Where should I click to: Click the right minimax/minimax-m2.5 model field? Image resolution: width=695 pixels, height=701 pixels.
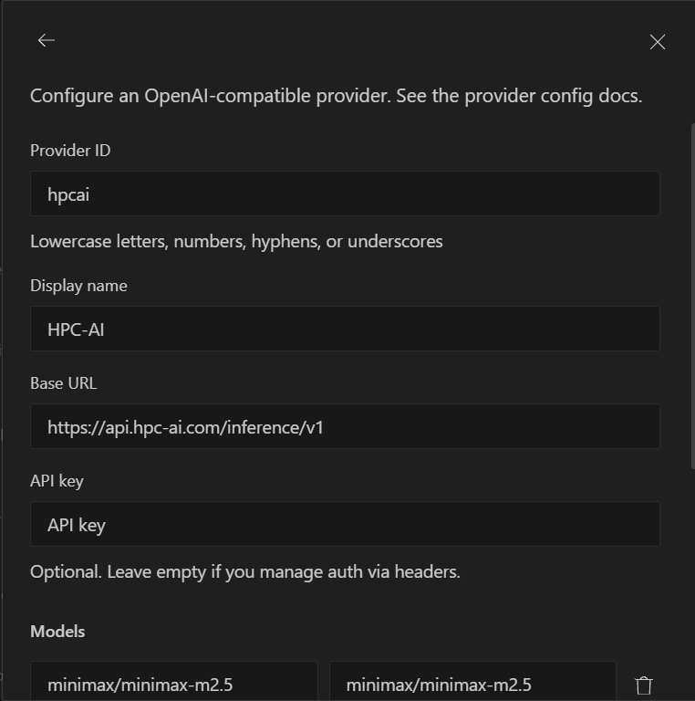click(x=472, y=684)
